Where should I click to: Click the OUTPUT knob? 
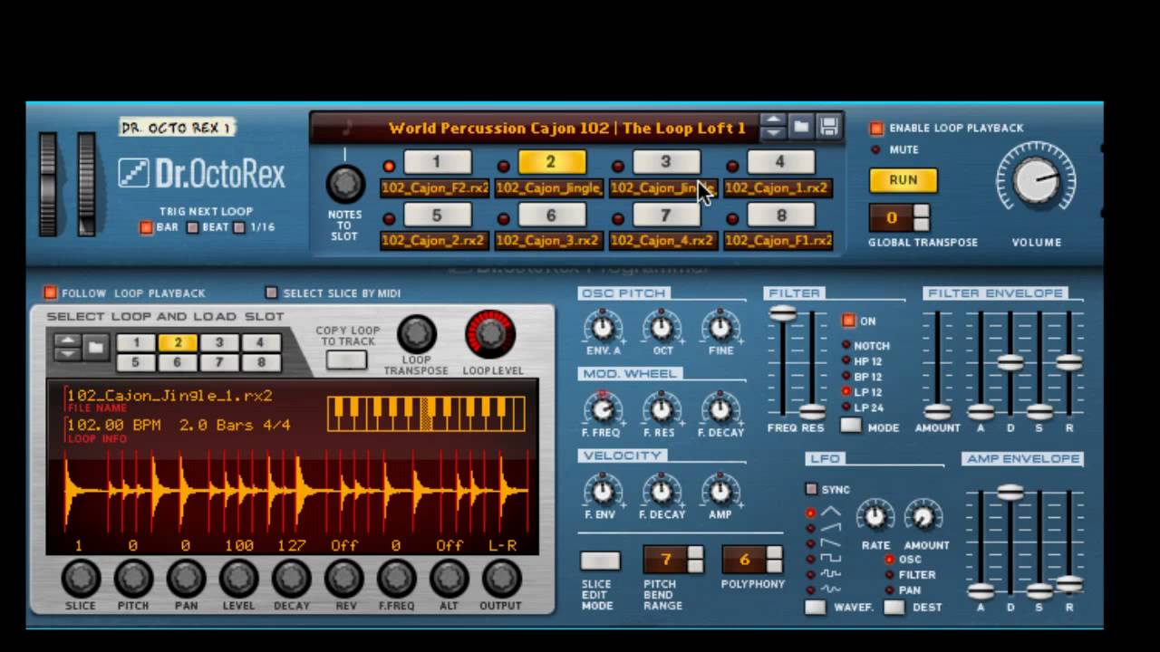(501, 578)
